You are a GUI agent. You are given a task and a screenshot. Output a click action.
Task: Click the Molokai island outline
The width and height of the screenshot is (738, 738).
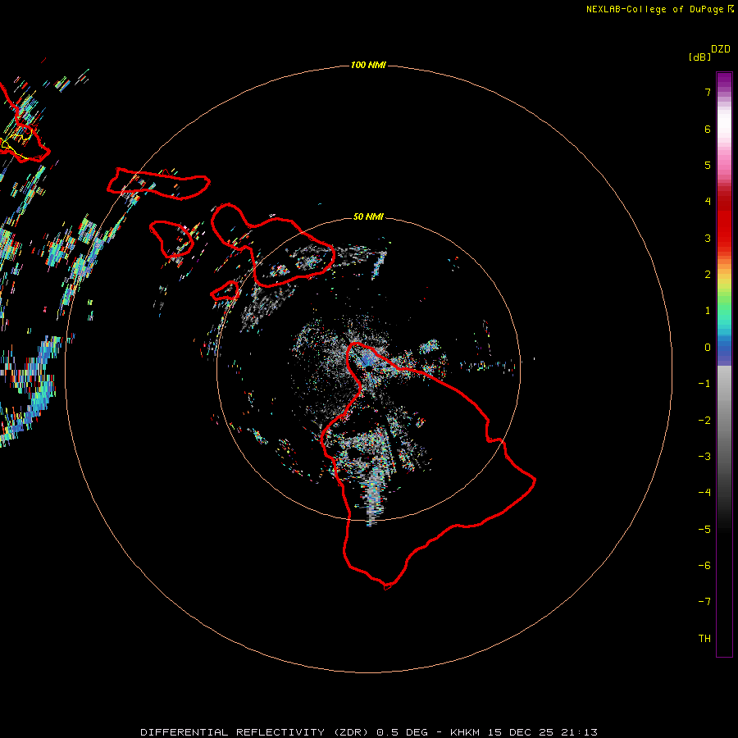point(158,184)
